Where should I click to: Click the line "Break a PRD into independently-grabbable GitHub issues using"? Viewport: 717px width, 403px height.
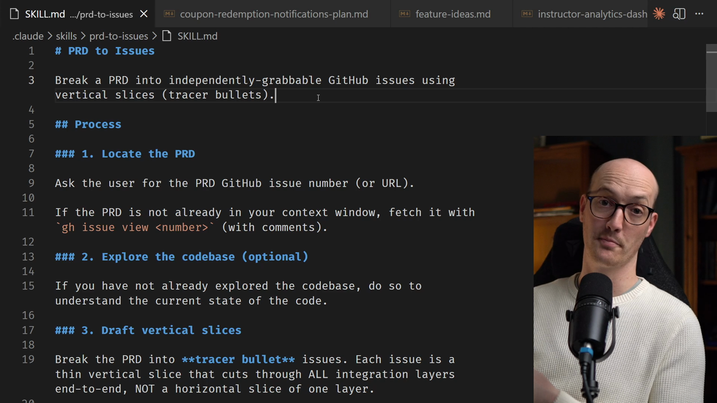(x=255, y=80)
